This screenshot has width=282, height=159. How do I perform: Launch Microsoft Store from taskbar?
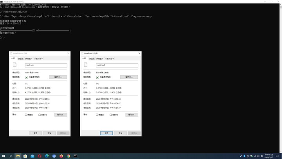pos(25,156)
